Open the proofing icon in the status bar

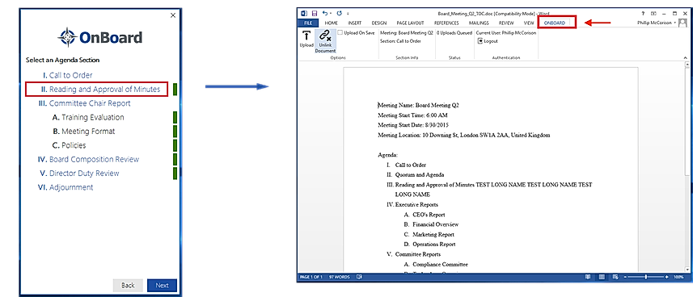(x=359, y=277)
